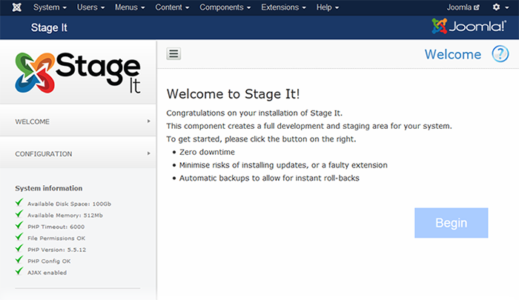Click the Automatic backups bullet text
Screen dimensions: 519x300
click(x=269, y=179)
